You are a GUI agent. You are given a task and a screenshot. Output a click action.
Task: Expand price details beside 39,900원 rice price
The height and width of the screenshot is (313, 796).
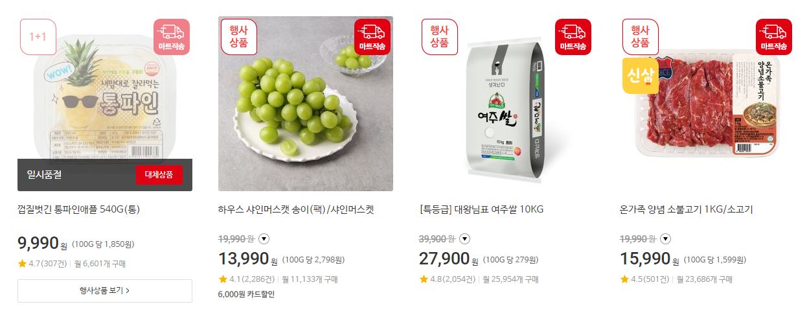point(464,238)
